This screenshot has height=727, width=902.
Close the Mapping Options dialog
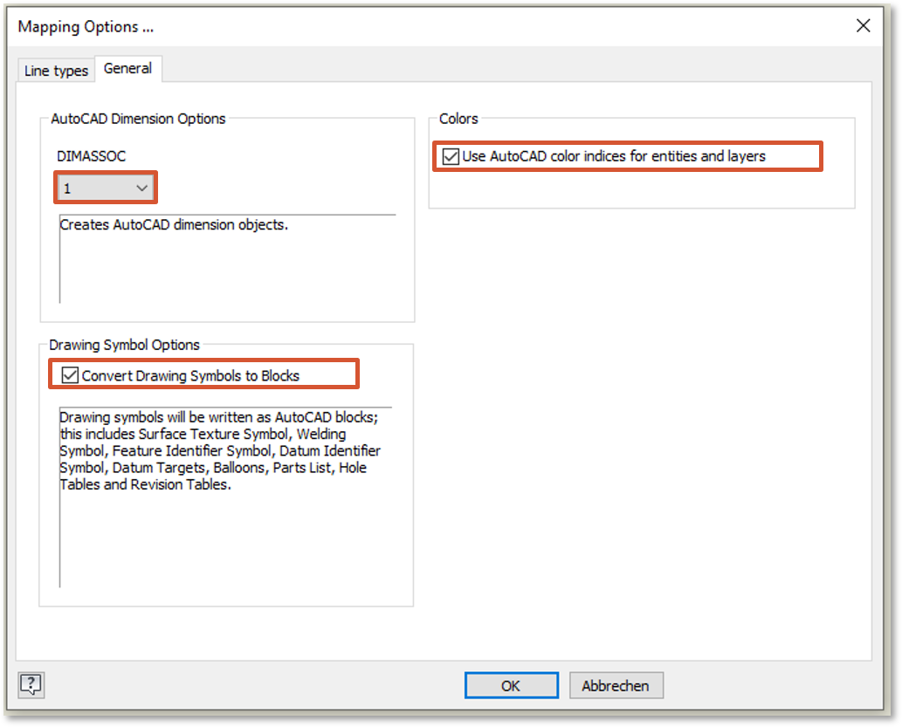[863, 26]
